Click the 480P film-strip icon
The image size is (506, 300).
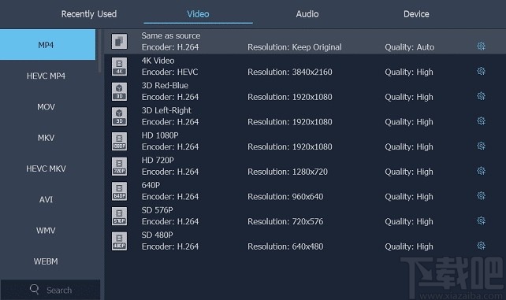pos(119,241)
